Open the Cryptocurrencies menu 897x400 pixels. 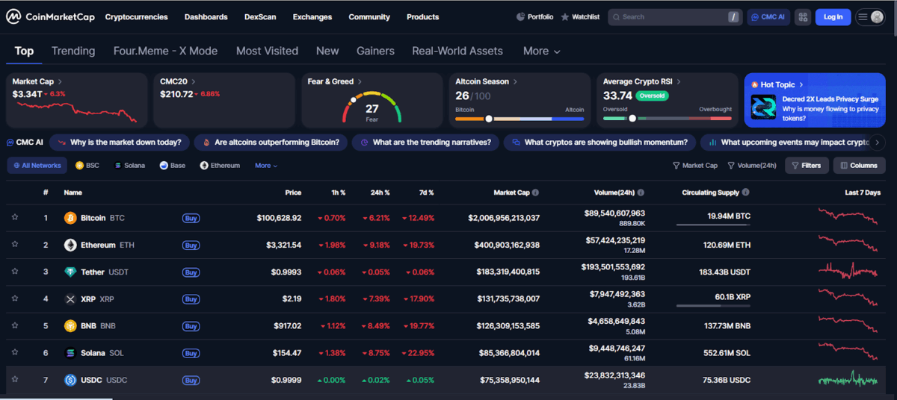pos(136,16)
